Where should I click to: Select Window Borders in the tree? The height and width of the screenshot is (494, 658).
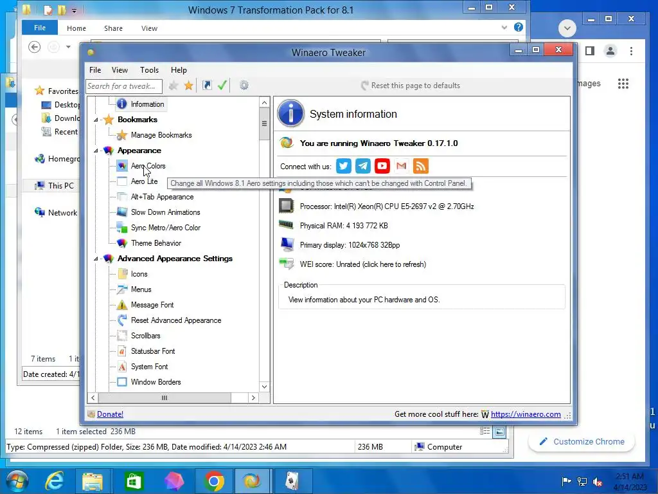click(x=156, y=382)
